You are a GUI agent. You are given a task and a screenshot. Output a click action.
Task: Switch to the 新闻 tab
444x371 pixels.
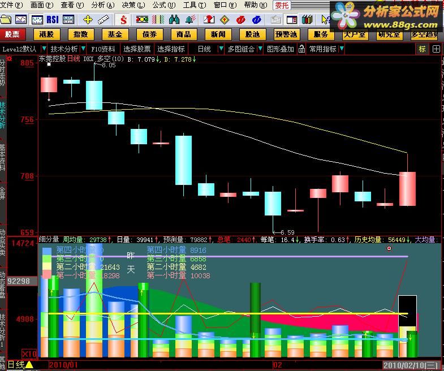(x=218, y=34)
